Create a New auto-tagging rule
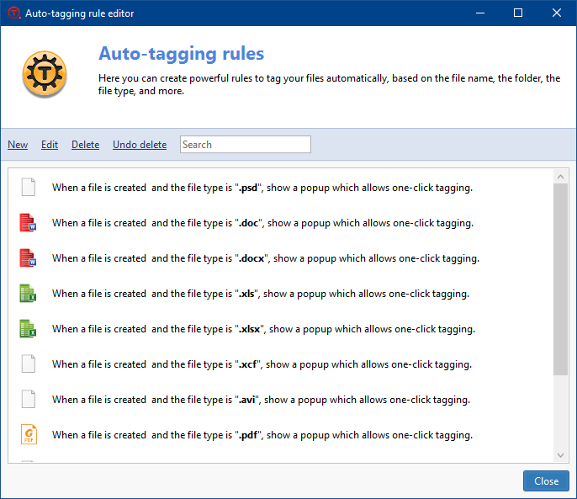 pos(18,145)
